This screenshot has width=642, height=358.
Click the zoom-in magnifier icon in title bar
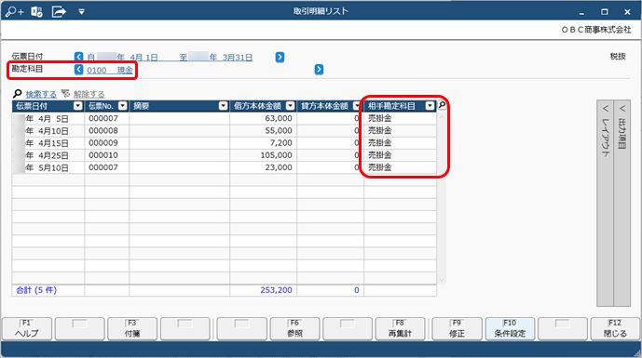click(14, 11)
